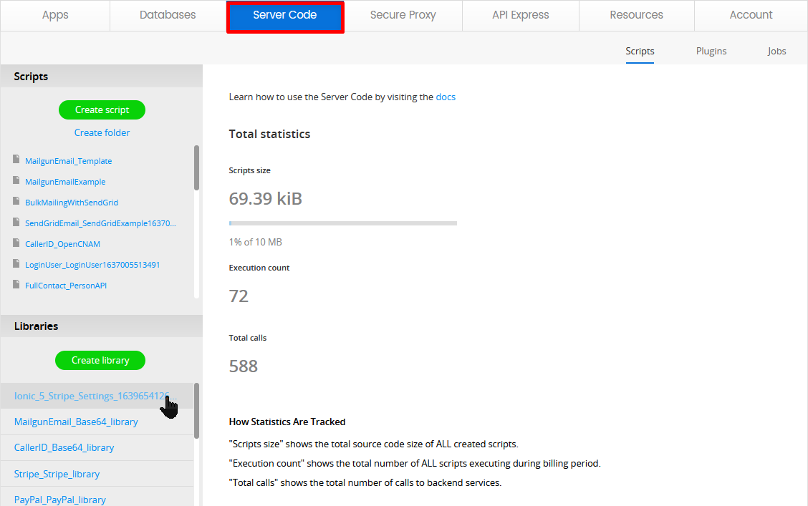Click the Scripts size usage bar
Image resolution: width=808 pixels, height=506 pixels.
click(x=342, y=223)
